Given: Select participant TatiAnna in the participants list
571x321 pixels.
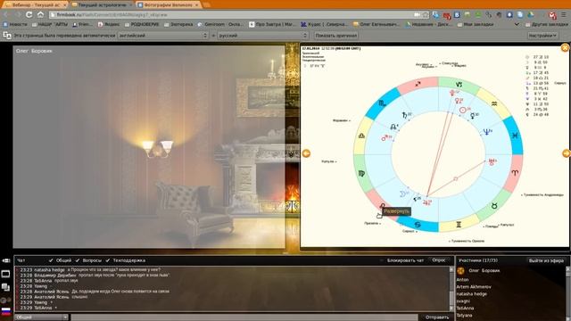Looking at the screenshot, I should 465,308.
